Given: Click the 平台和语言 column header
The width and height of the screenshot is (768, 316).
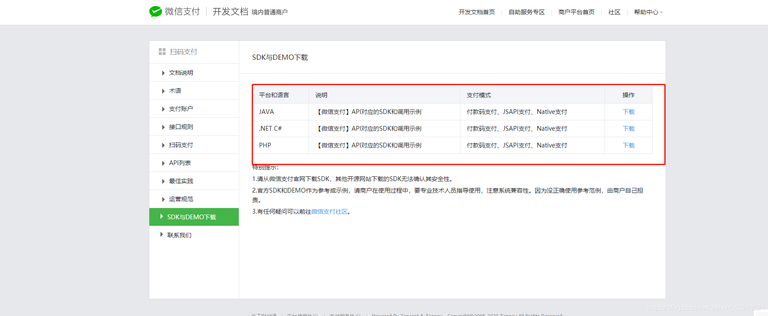Looking at the screenshot, I should click(281, 95).
